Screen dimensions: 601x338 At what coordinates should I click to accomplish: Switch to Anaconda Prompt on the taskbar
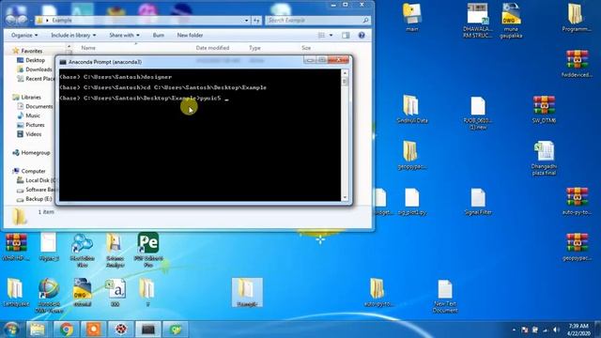tap(148, 330)
